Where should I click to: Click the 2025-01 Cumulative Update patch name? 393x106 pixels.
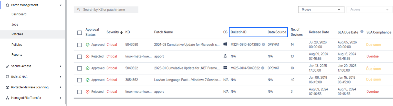pos(187,68)
